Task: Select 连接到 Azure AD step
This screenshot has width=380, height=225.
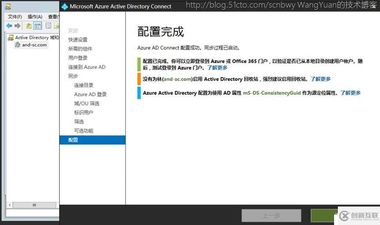Action: tap(87, 67)
